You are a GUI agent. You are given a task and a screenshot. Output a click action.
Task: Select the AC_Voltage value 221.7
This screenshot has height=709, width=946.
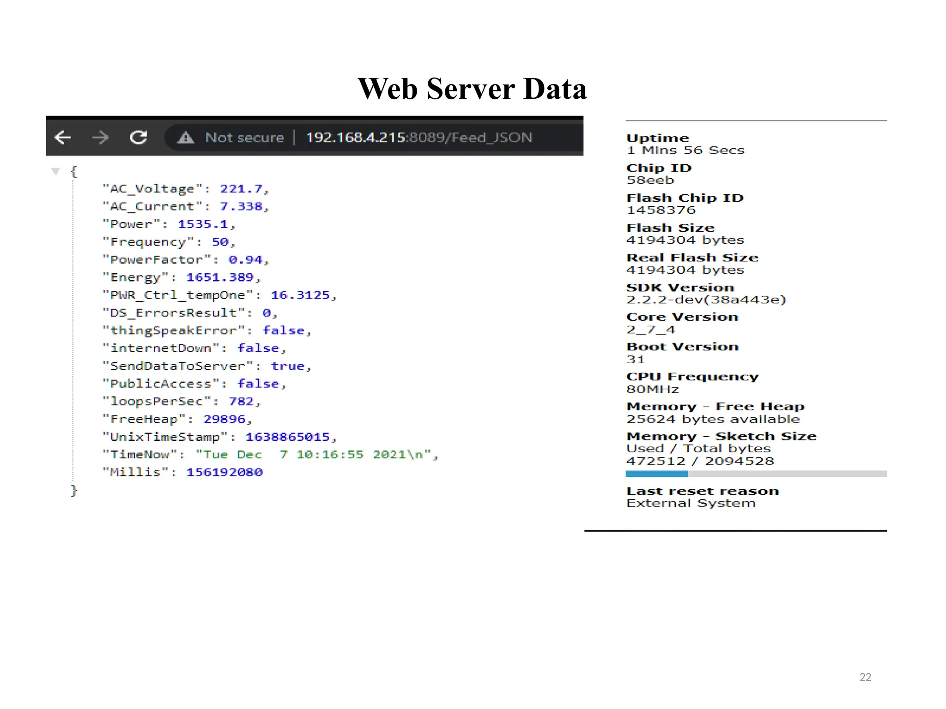[x=241, y=189]
